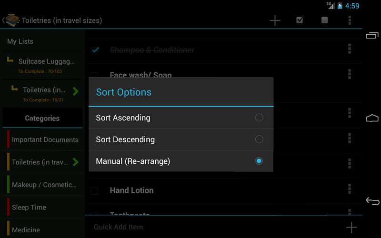
Task: Open the Makeup / Cosmetics category
Action: tap(44, 185)
